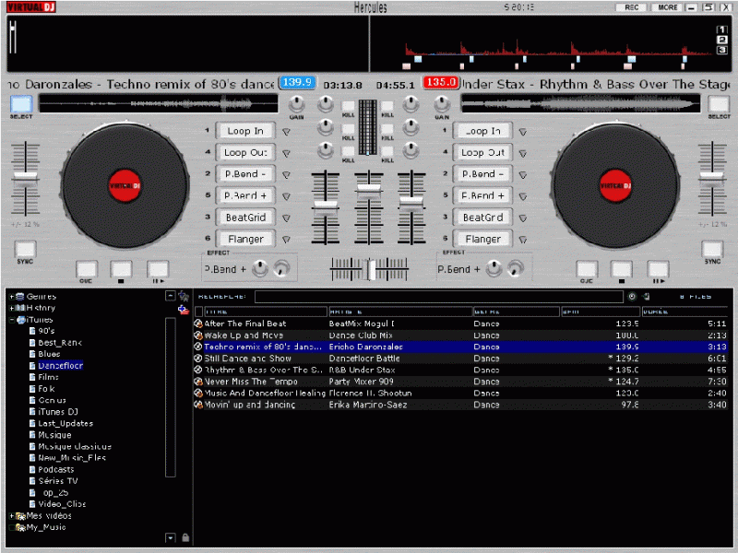Open the iTunes DJ playlist

(x=58, y=412)
